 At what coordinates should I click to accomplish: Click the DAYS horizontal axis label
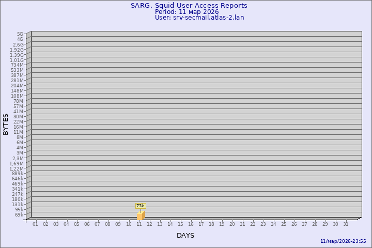[185, 236]
